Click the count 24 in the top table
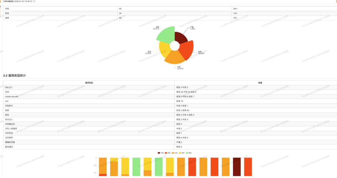 (x=174, y=13)
